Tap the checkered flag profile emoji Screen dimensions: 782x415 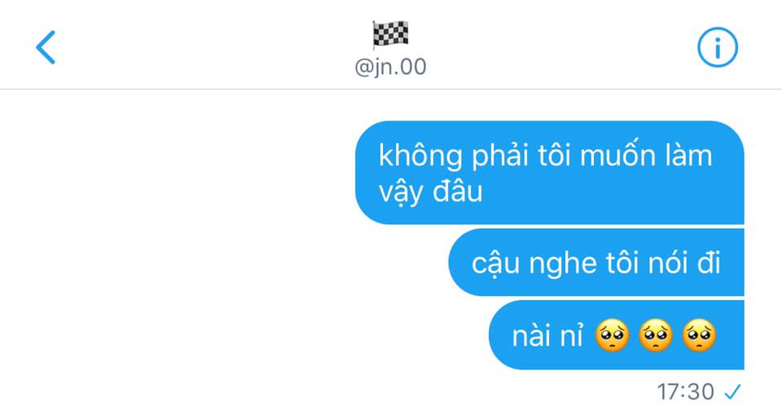coord(390,34)
